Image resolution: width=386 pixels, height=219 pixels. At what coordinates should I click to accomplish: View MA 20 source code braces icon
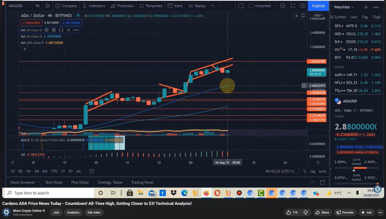pyautogui.click(x=61, y=30)
